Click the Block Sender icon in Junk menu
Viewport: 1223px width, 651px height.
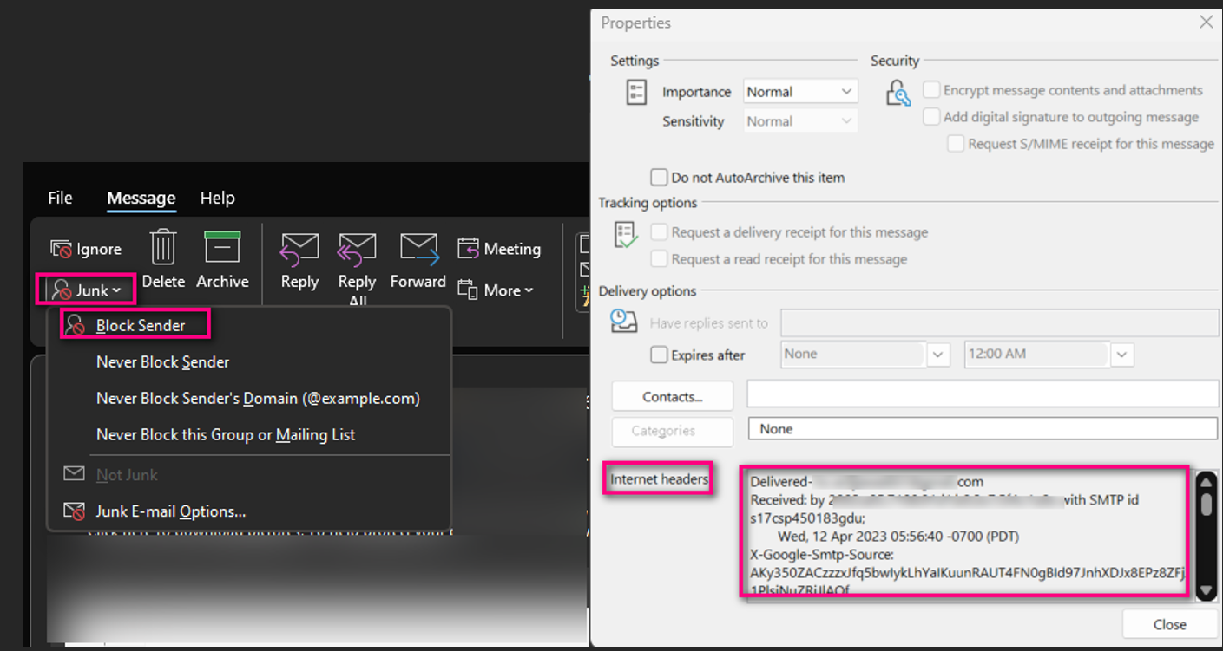(x=76, y=326)
